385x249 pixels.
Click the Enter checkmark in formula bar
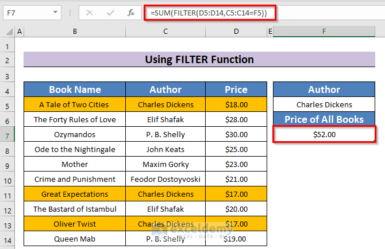(110, 12)
